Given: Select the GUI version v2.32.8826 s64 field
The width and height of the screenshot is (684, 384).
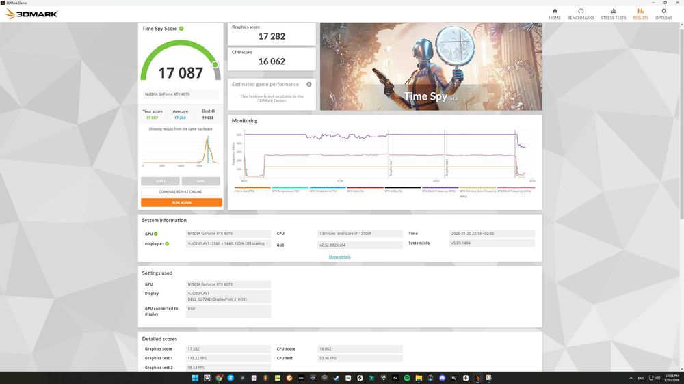Looking at the screenshot, I should [x=360, y=245].
